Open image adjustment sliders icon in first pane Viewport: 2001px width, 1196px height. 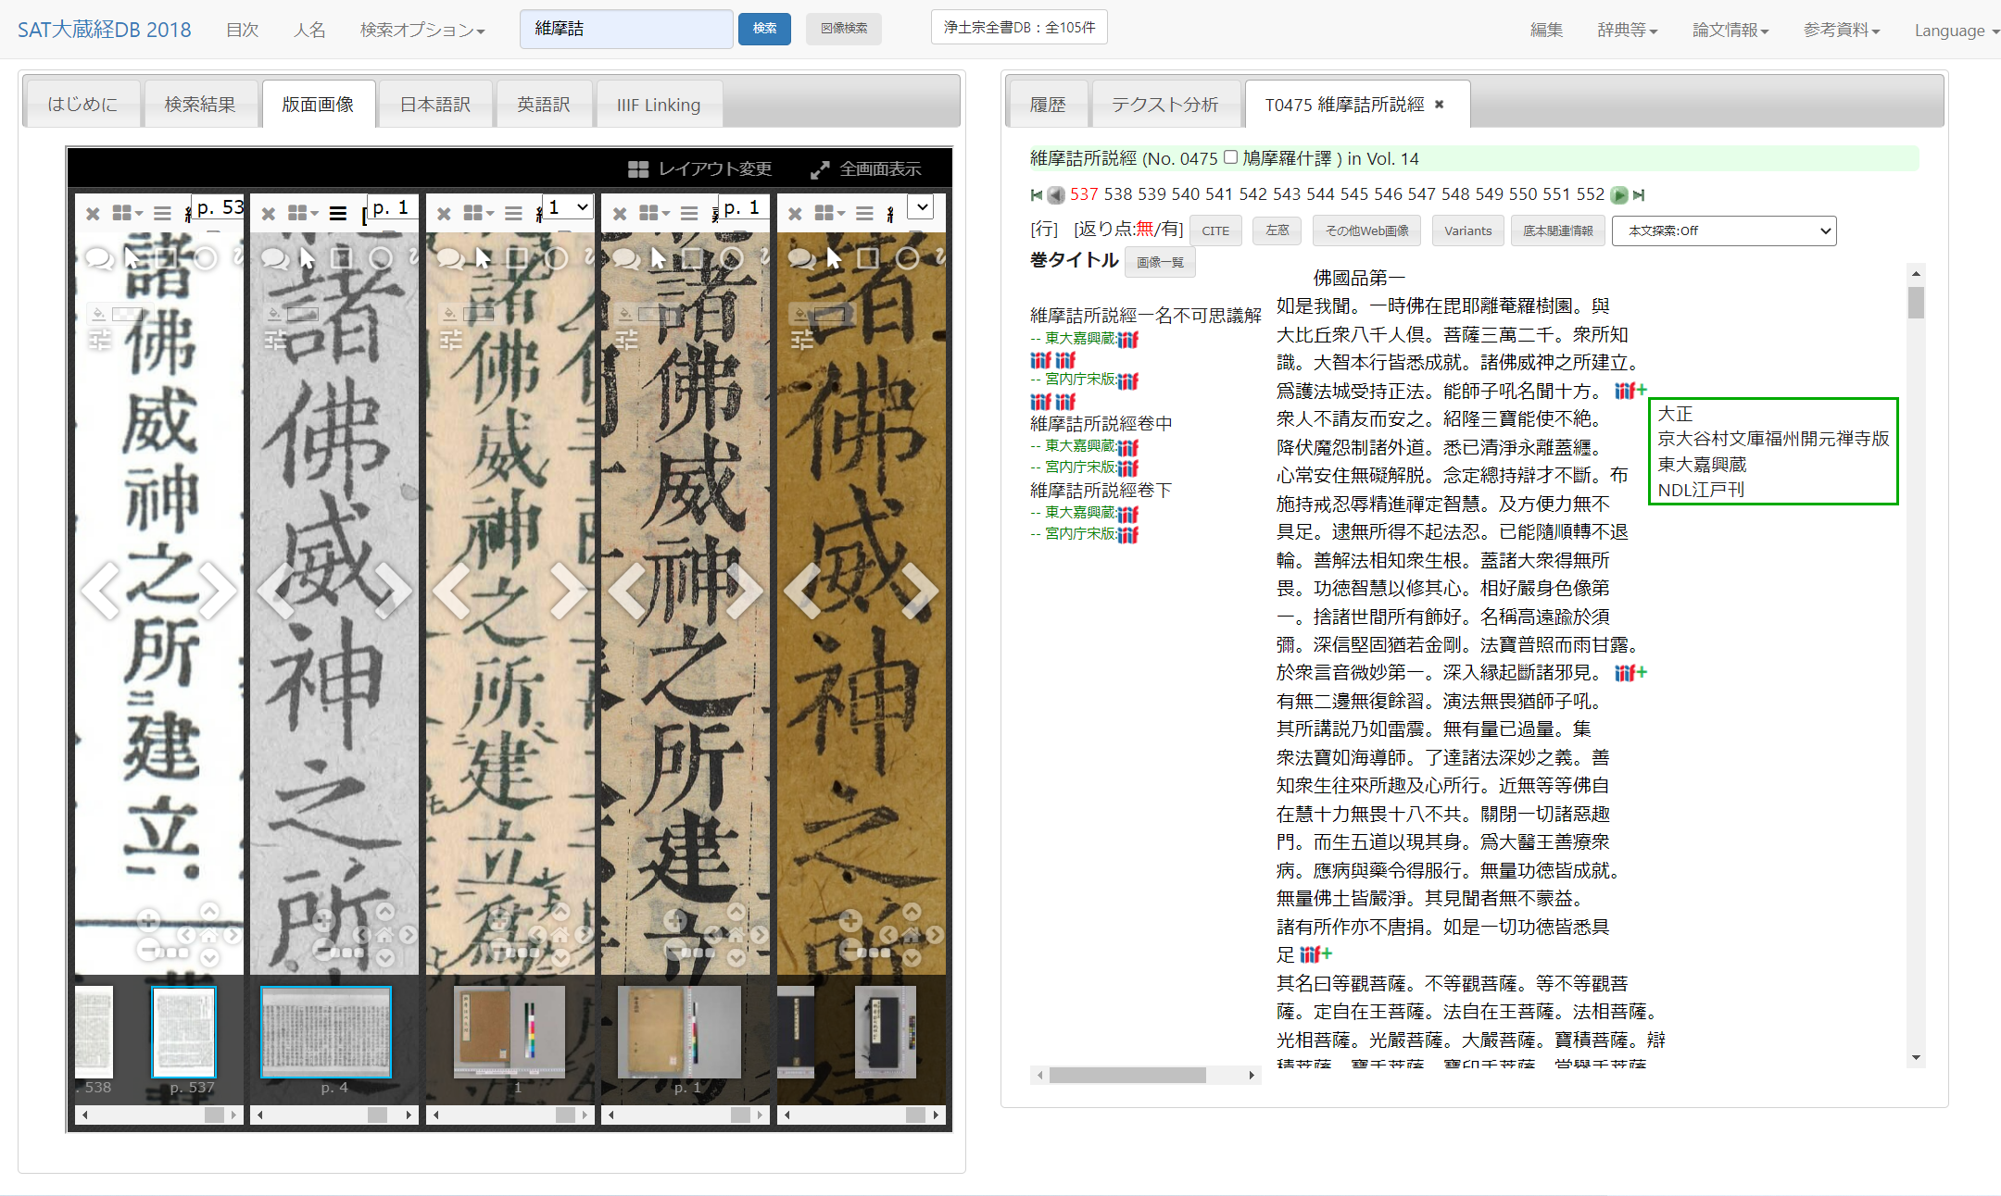[x=99, y=340]
